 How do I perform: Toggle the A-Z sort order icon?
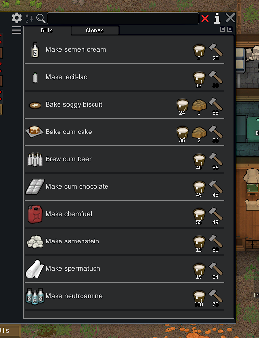pyautogui.click(x=29, y=18)
